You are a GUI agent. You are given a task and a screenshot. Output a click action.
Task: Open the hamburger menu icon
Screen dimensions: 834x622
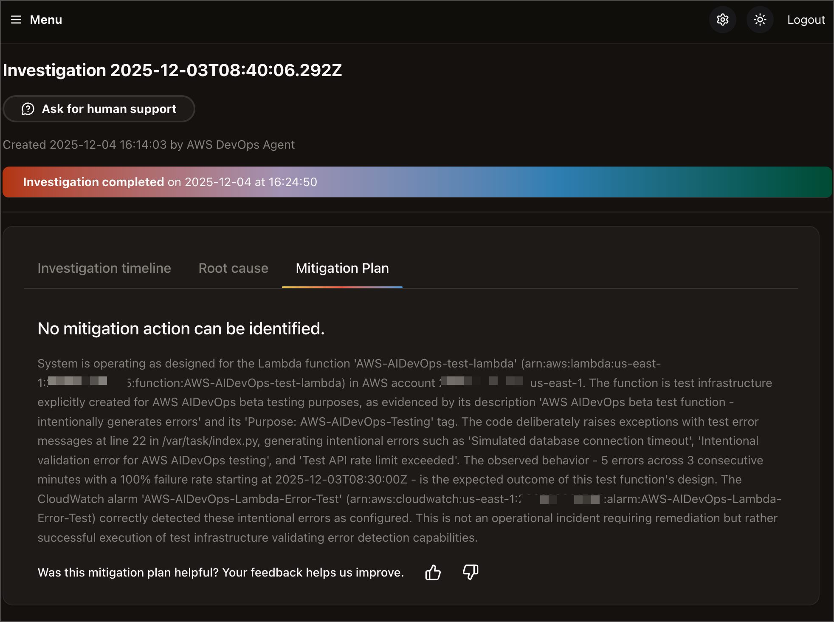(16, 20)
